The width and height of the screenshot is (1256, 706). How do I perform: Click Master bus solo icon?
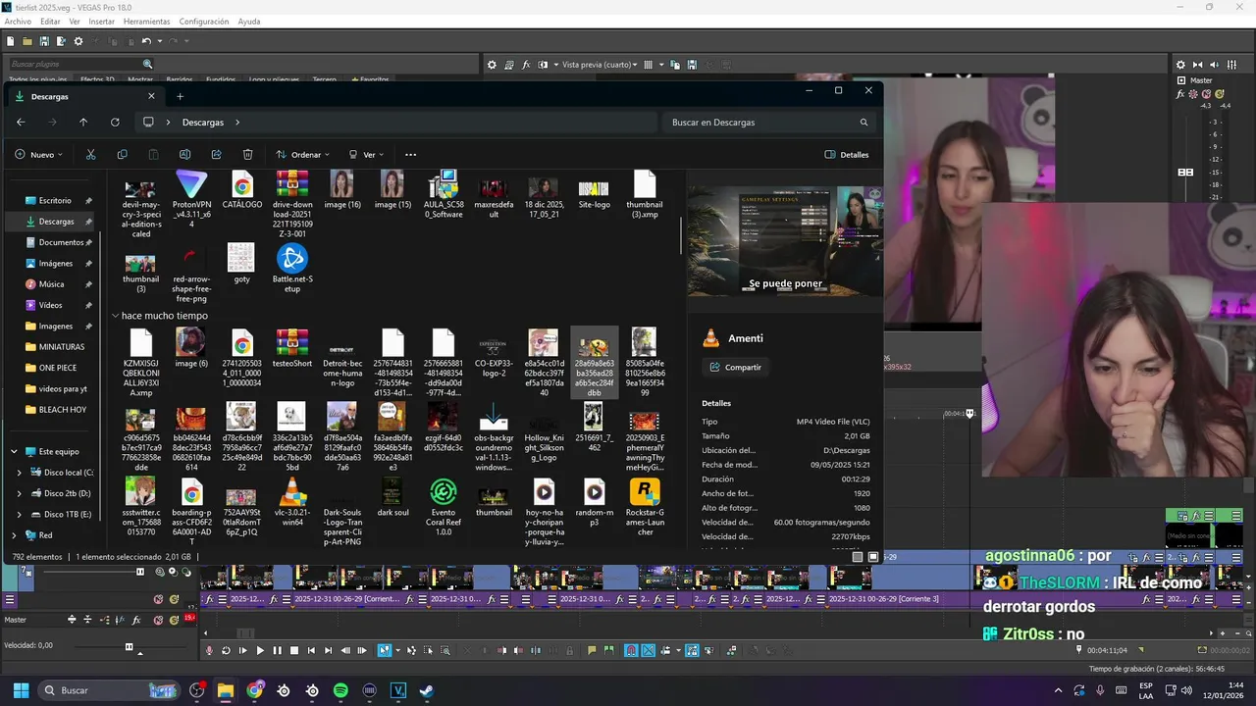[x=174, y=620]
